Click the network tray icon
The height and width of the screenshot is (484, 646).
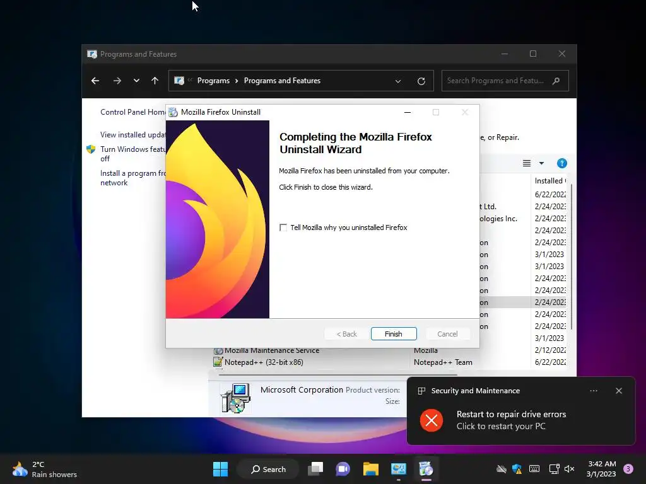click(x=554, y=469)
